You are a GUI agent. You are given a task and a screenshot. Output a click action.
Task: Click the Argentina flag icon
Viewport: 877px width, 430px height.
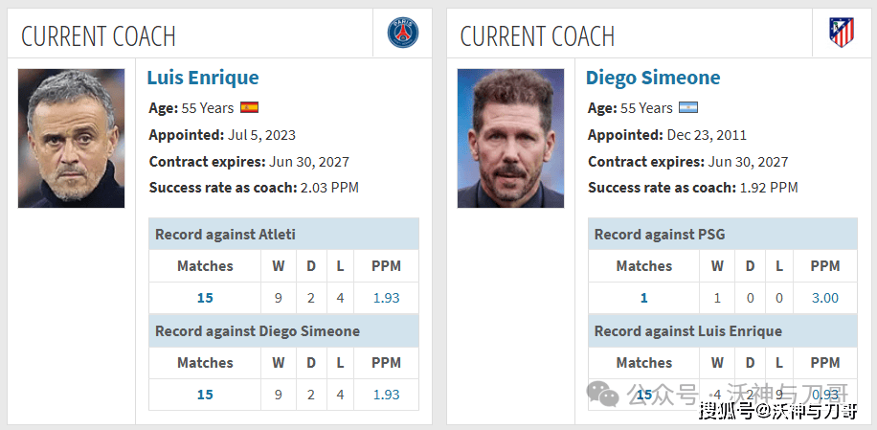pyautogui.click(x=688, y=108)
